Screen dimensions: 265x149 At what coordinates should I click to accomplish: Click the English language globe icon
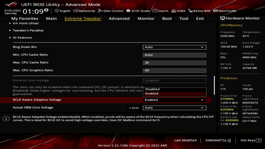pos(56,11)
